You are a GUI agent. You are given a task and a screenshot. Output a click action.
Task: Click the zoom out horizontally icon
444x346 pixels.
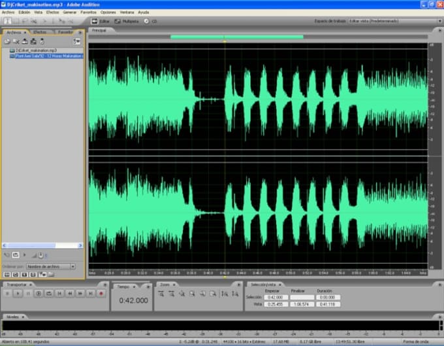click(x=171, y=294)
